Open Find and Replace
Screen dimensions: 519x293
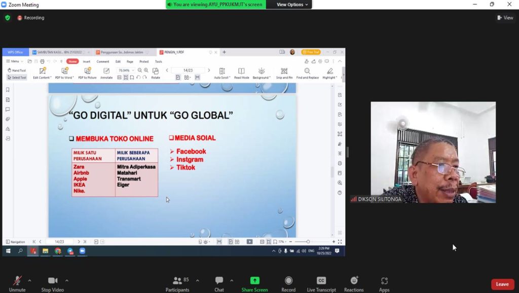tap(307, 74)
